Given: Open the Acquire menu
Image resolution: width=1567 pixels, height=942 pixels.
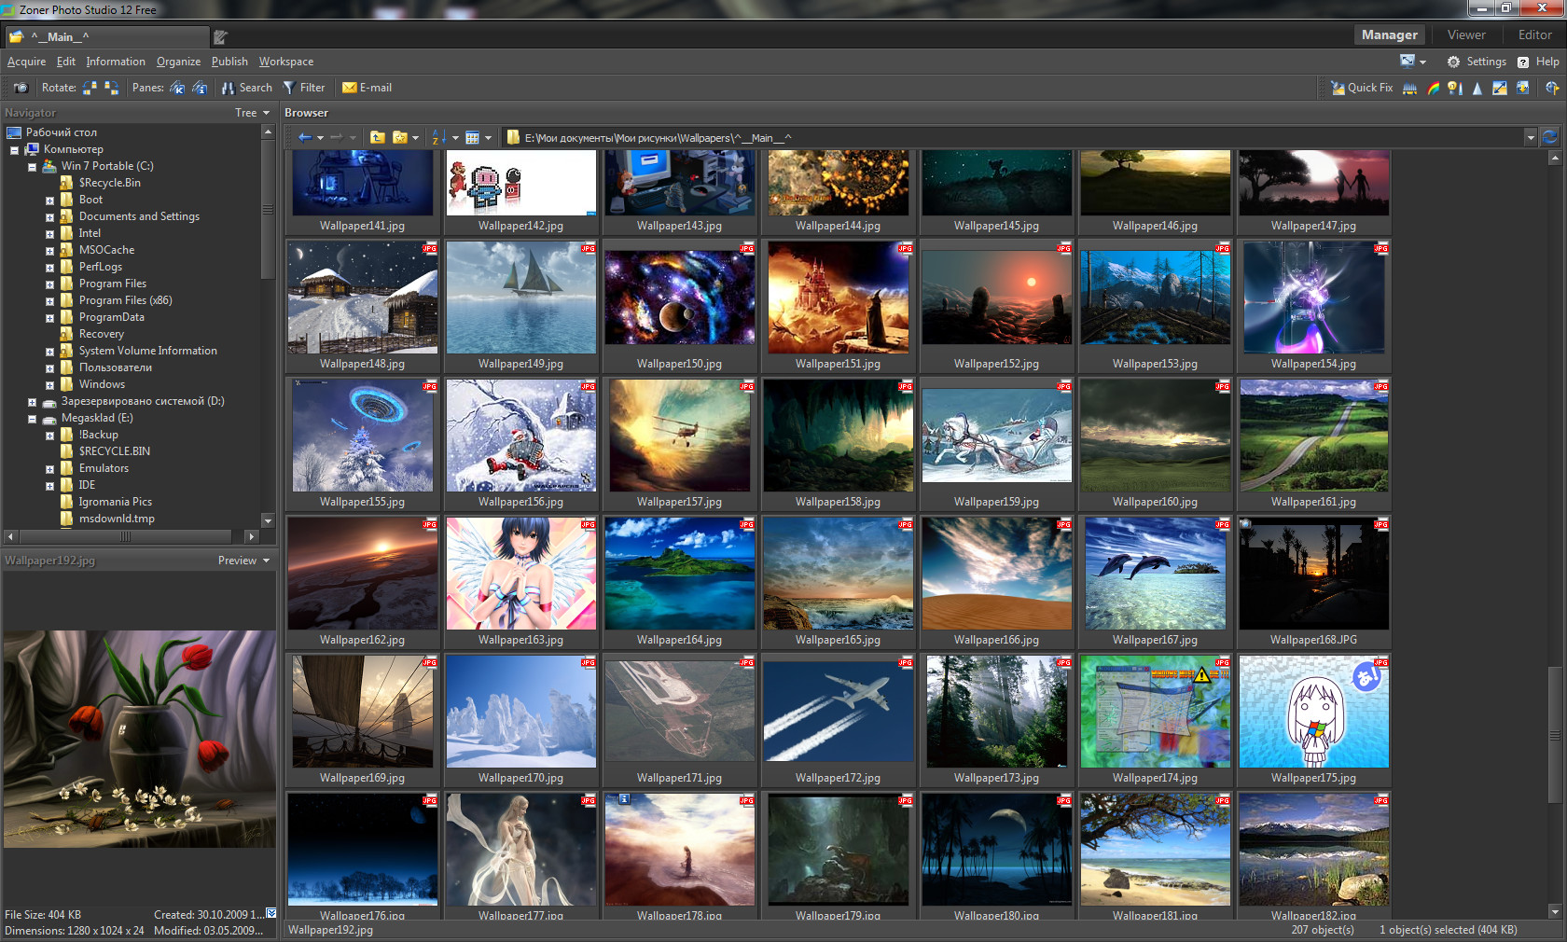Looking at the screenshot, I should point(26,62).
